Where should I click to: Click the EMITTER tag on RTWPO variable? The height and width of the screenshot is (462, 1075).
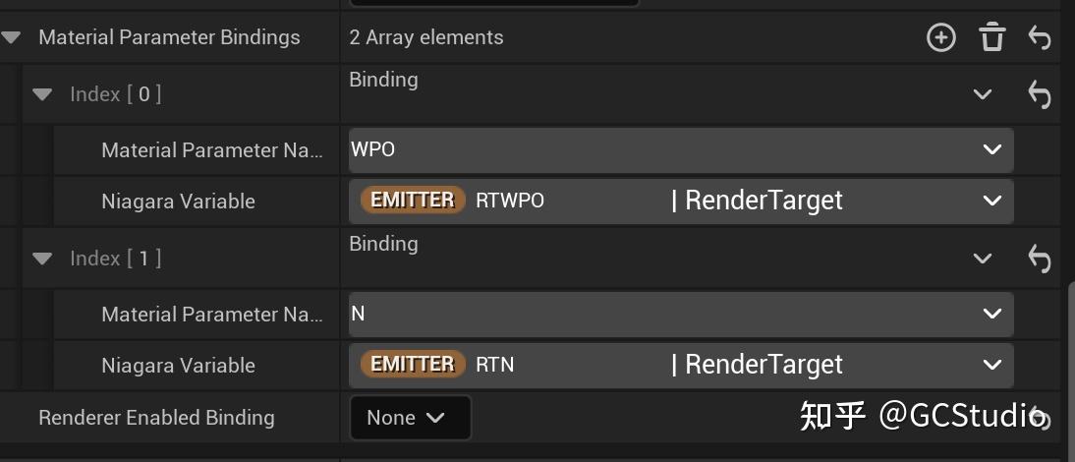click(413, 201)
